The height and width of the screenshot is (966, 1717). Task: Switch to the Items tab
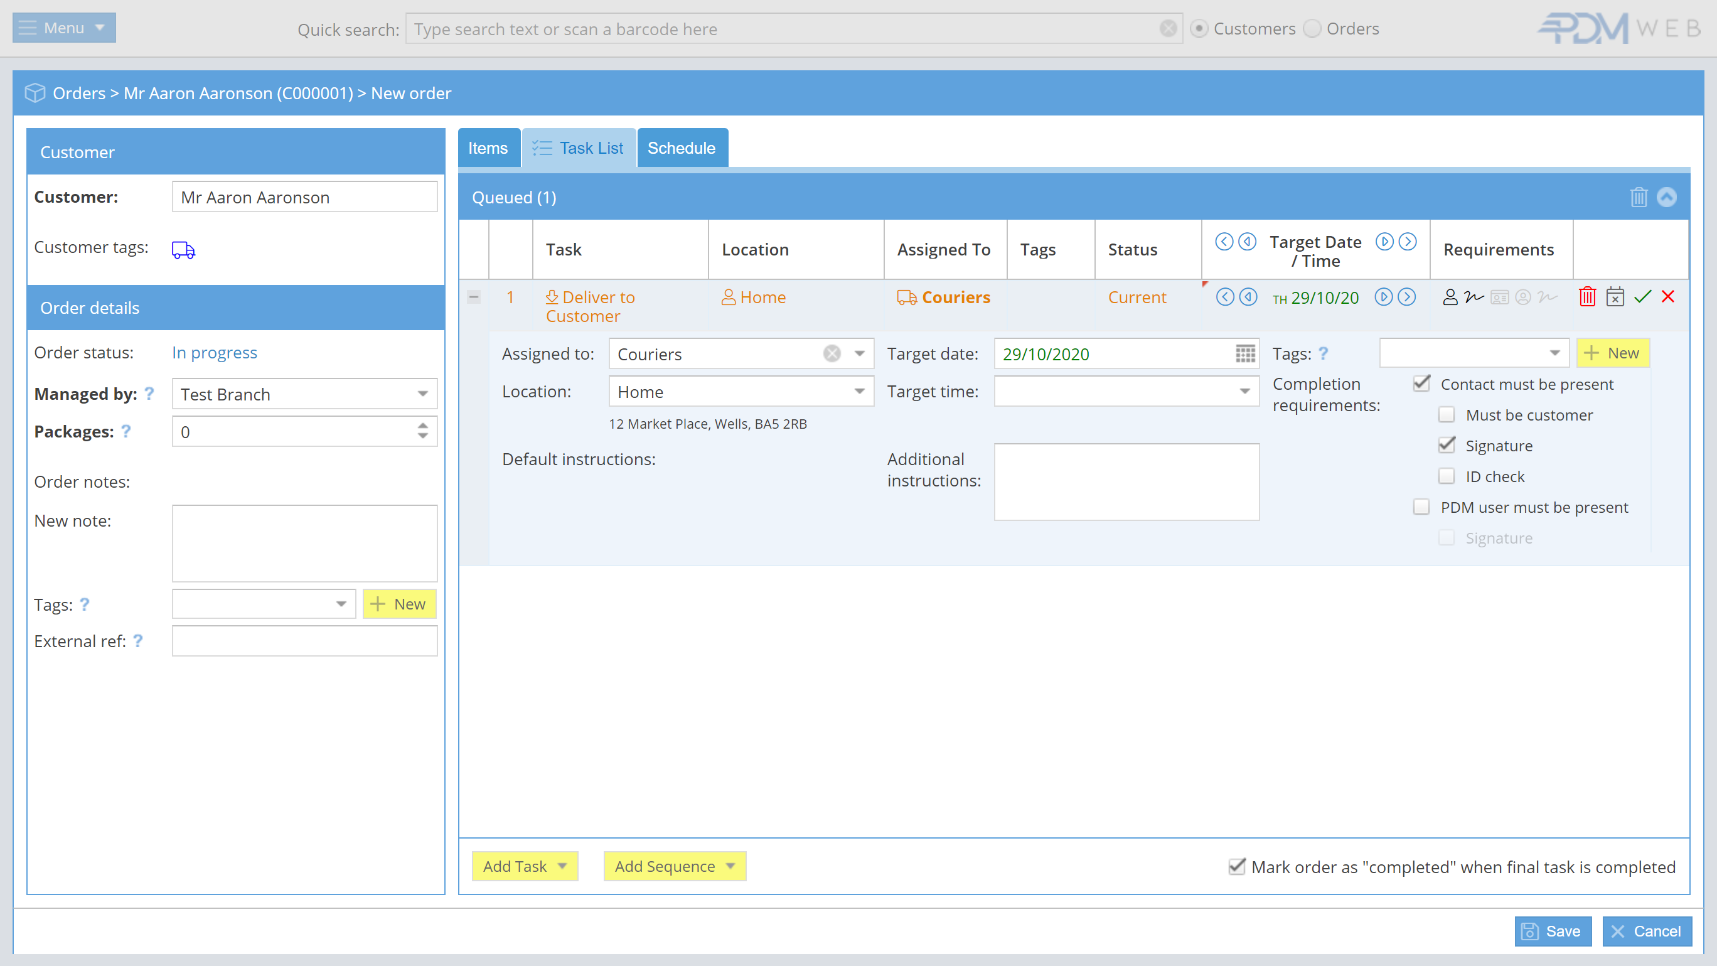[x=488, y=148]
